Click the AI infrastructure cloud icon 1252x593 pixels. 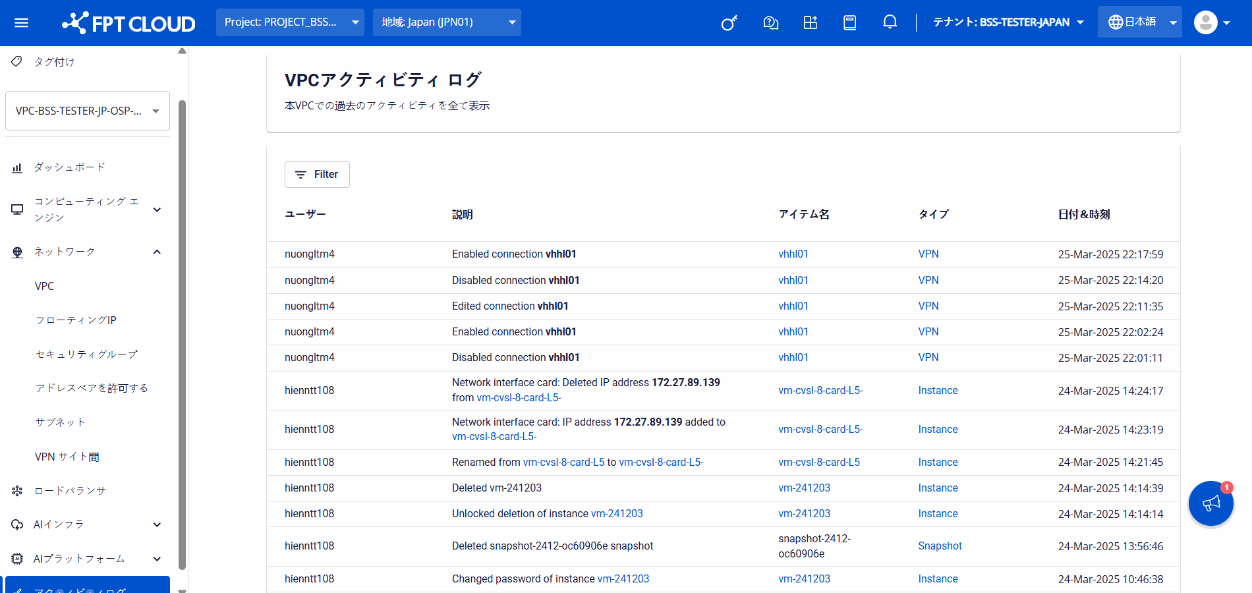coord(17,525)
